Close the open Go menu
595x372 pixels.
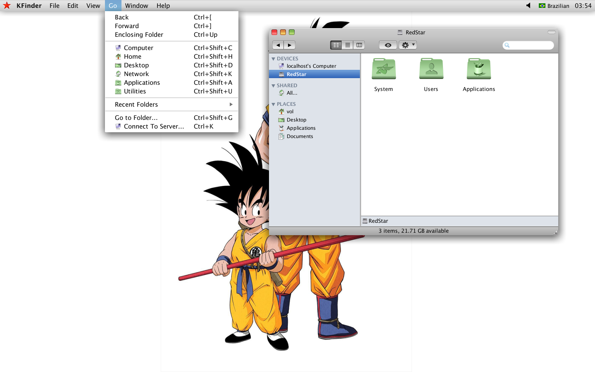(113, 5)
